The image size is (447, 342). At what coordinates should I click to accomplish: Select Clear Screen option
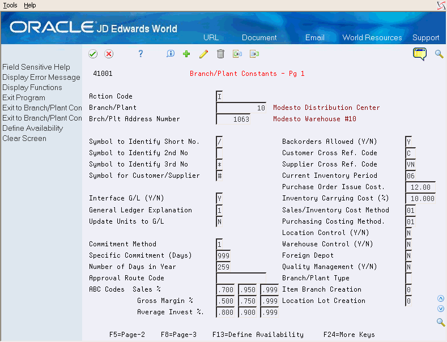(24, 139)
